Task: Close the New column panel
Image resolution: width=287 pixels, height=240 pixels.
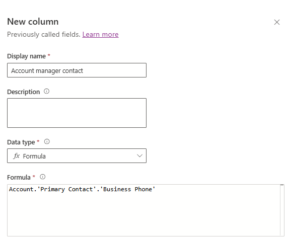Action: click(x=277, y=22)
